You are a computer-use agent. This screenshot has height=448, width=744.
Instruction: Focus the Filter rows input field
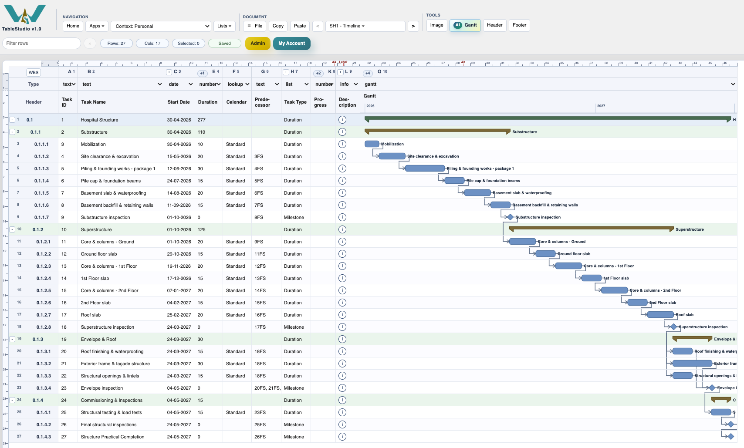pyautogui.click(x=41, y=44)
